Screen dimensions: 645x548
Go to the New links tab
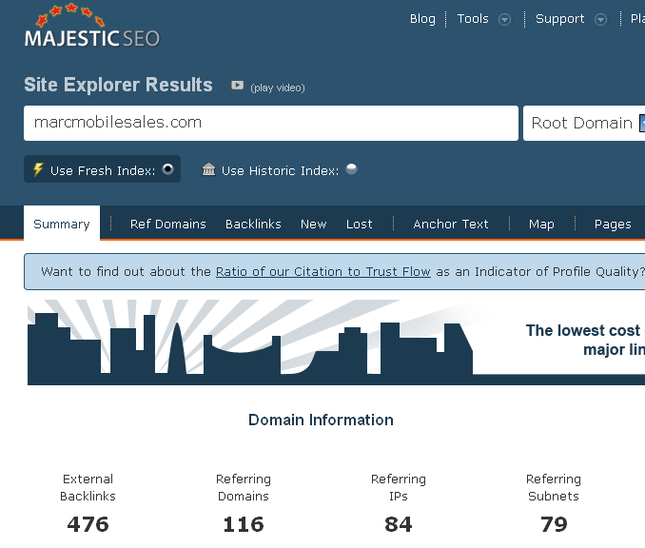click(313, 225)
